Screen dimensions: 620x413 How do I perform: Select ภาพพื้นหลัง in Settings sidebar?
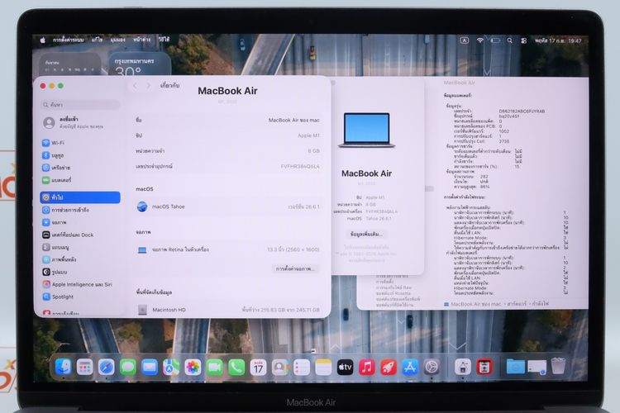pyautogui.click(x=80, y=259)
